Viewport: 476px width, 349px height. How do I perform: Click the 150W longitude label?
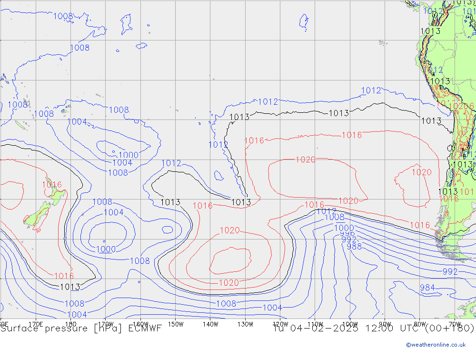[x=176, y=324]
